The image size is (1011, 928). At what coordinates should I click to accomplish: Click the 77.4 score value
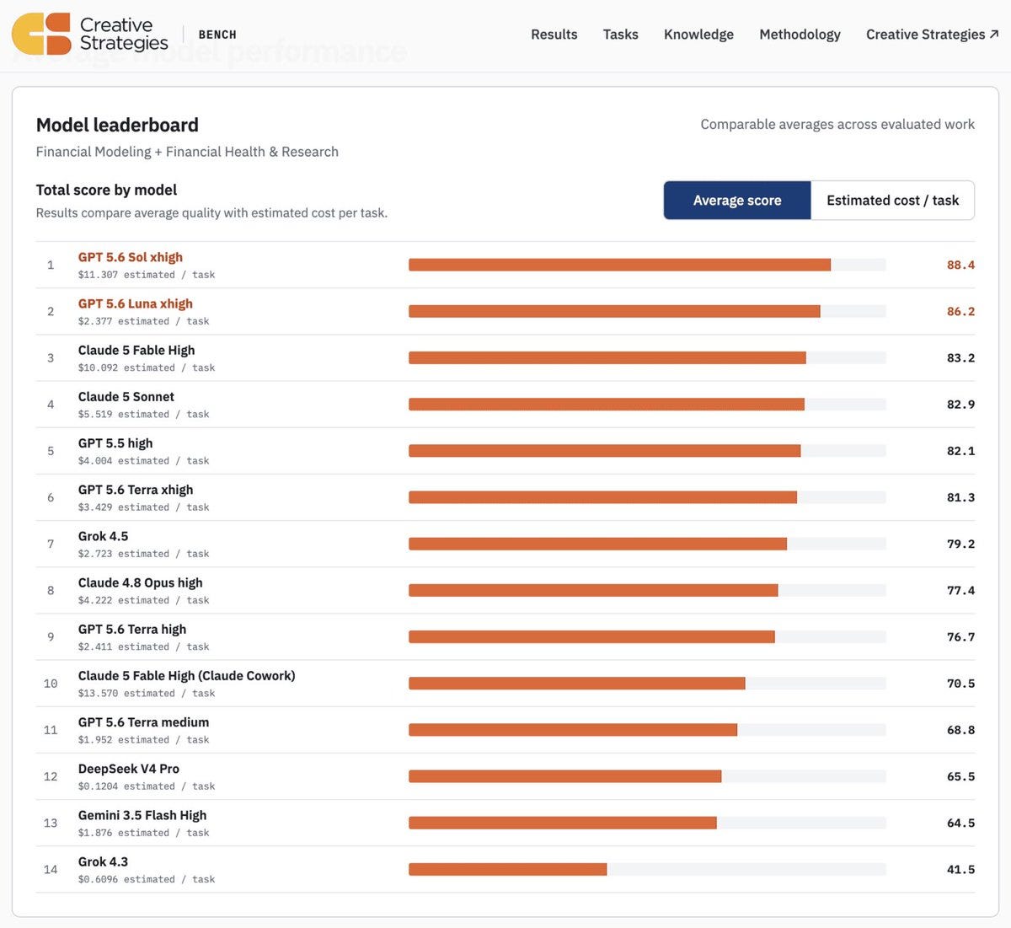960,590
